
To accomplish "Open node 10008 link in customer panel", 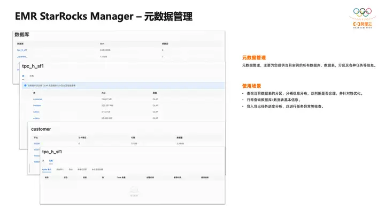I will pyautogui.click(x=36, y=144).
